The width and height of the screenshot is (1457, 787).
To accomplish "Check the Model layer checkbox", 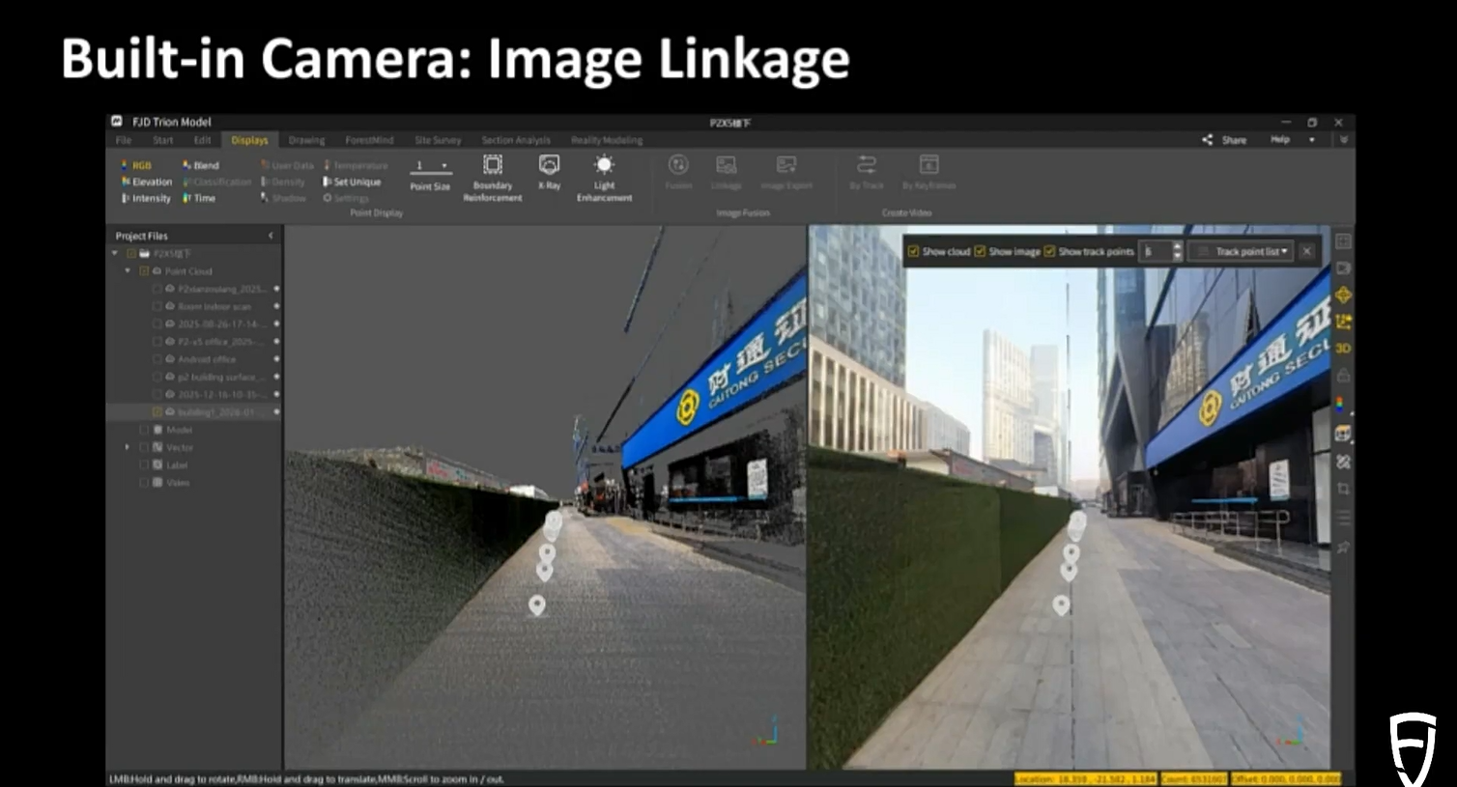I will 144,430.
